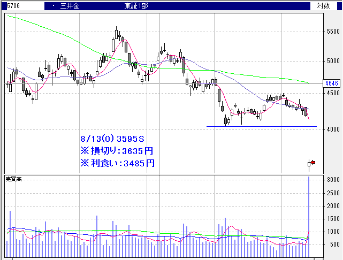Click the highest candlestick peak near 5500

[117, 34]
